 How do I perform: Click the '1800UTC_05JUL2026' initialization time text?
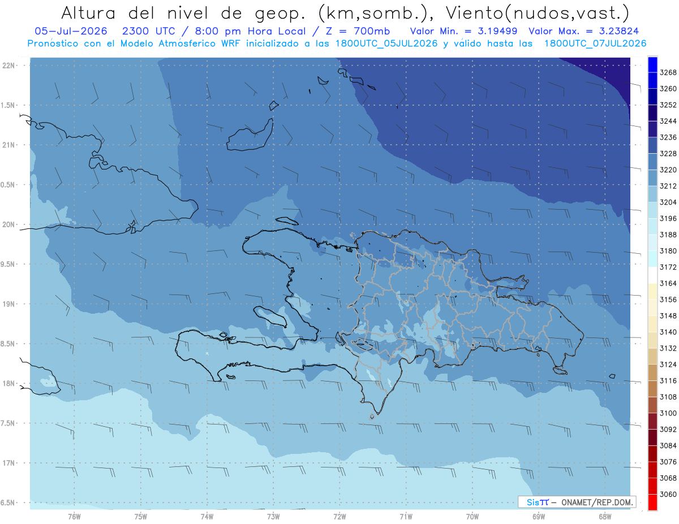[386, 44]
